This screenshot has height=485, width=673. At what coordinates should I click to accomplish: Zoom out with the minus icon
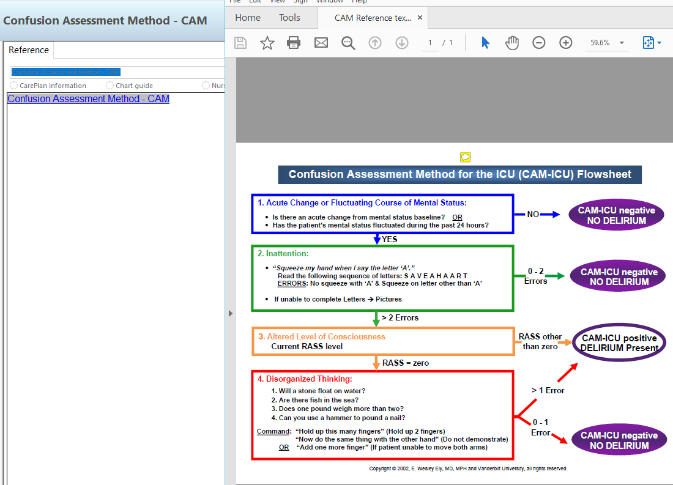[539, 43]
